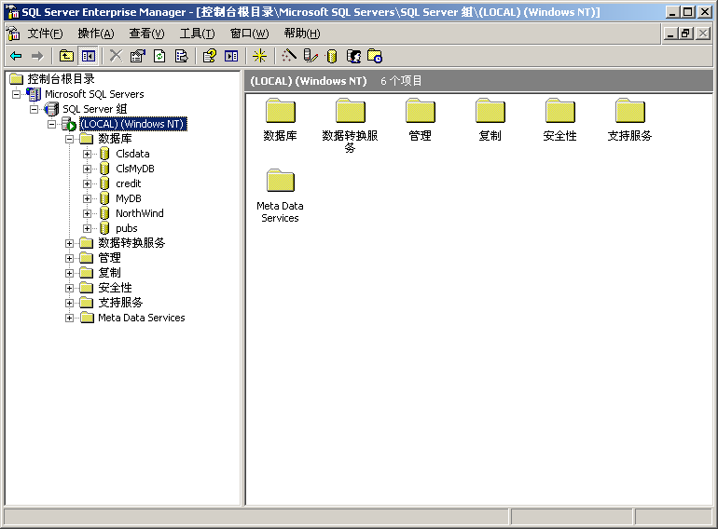Select MyDB database in the tree
718x529 pixels.
point(129,198)
